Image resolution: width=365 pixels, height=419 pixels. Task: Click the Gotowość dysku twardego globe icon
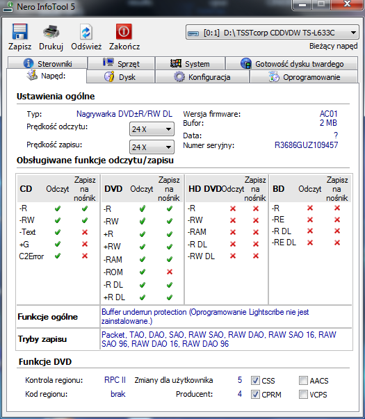pos(246,63)
